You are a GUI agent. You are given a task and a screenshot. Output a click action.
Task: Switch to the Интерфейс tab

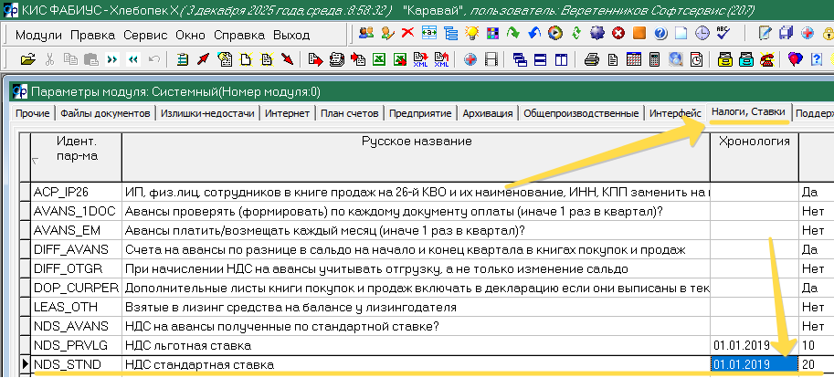[x=675, y=113]
